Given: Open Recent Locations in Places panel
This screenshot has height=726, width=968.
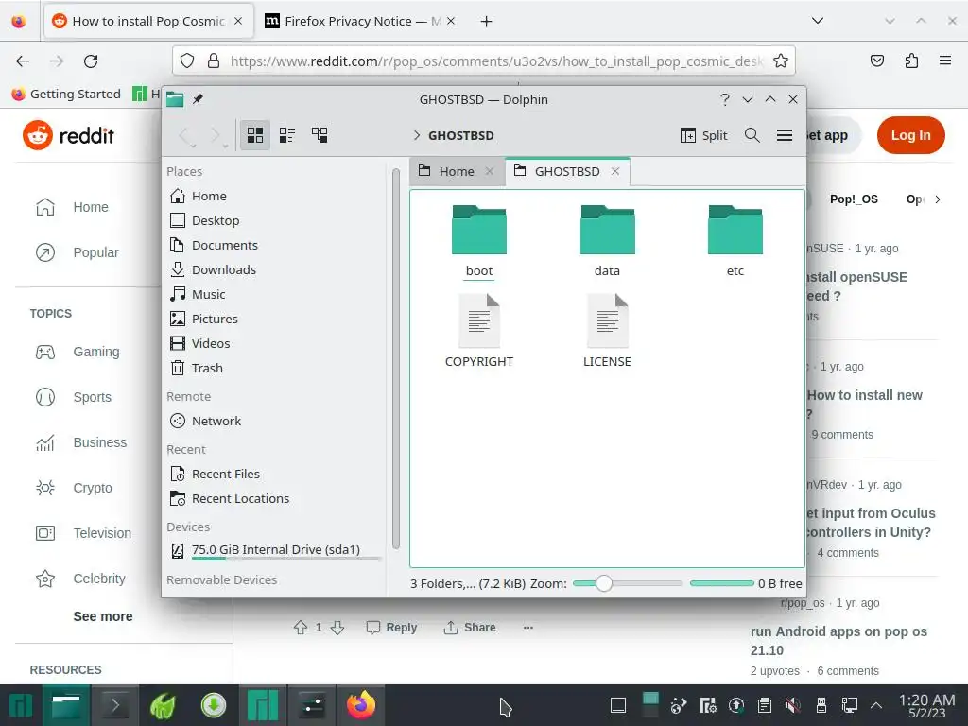Looking at the screenshot, I should pos(275,498).
